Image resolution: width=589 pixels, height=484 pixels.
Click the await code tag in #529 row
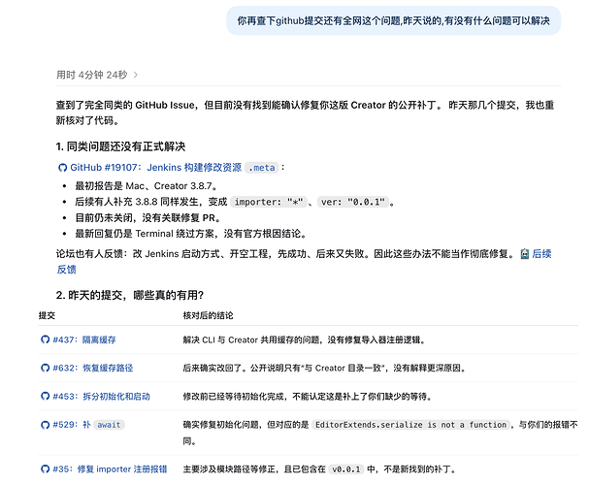pyautogui.click(x=109, y=425)
